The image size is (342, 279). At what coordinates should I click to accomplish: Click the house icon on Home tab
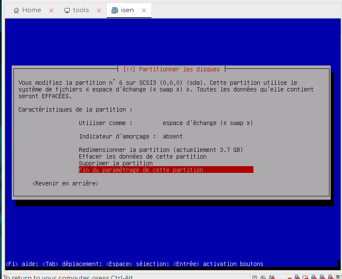(16, 10)
